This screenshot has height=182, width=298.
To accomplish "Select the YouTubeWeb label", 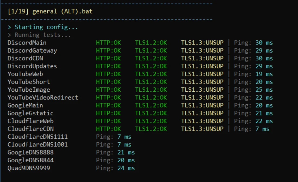I will (x=25, y=74).
